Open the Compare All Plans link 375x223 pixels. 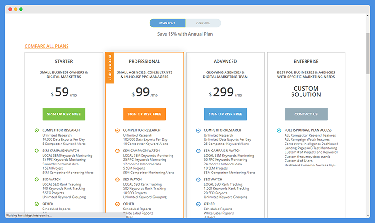click(x=46, y=46)
